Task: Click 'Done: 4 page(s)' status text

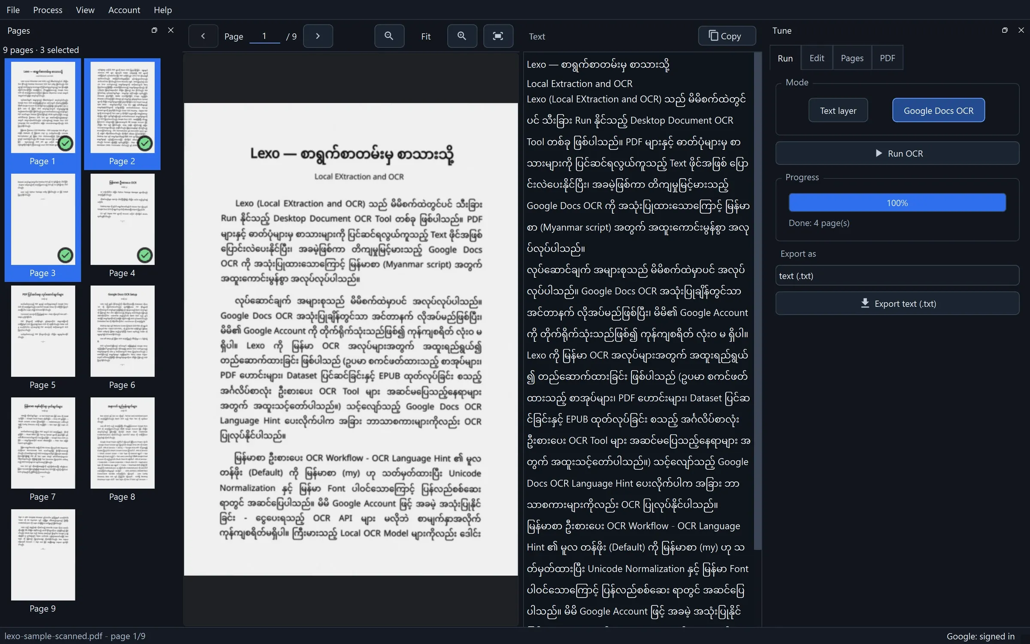Action: click(819, 223)
